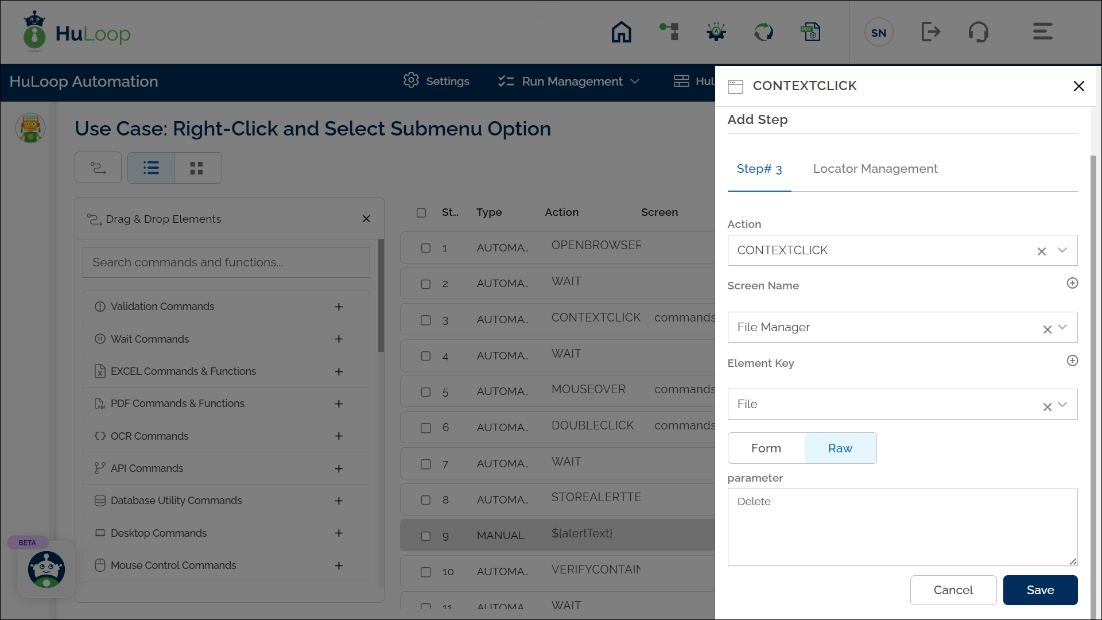1102x620 pixels.
Task: Expand the Validation Commands group
Action: (x=339, y=307)
